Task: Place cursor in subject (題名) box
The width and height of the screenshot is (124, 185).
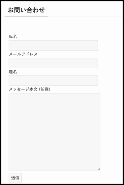Action: point(53,81)
